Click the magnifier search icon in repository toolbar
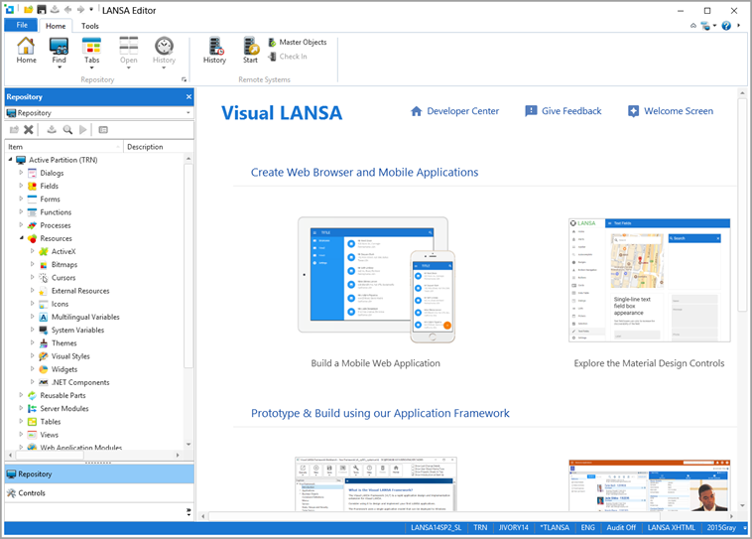This screenshot has width=752, height=539. (67, 130)
